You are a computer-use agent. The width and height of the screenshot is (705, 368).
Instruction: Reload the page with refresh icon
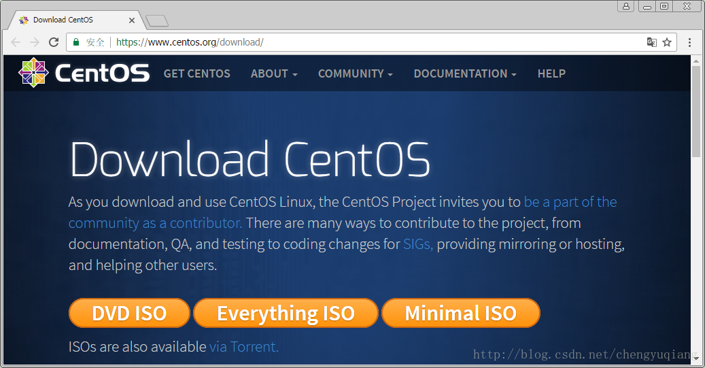coord(54,42)
